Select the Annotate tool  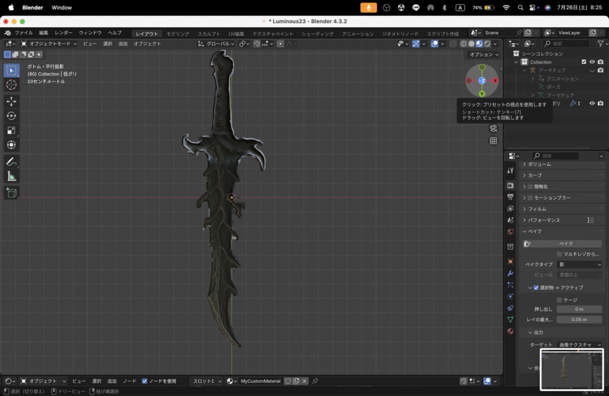(x=11, y=161)
